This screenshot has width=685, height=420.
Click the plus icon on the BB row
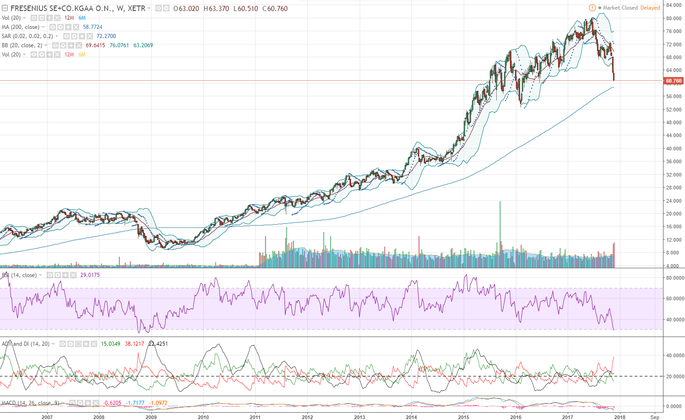click(x=71, y=45)
